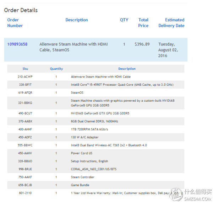Click the Quantity column header
The height and width of the screenshot is (203, 213).
56,69
